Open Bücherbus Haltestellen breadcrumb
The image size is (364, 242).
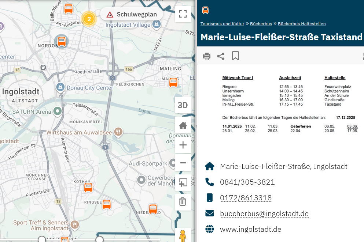coord(302,24)
